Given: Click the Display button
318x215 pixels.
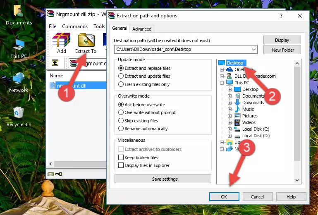Looking at the screenshot, I should pyautogui.click(x=282, y=40).
